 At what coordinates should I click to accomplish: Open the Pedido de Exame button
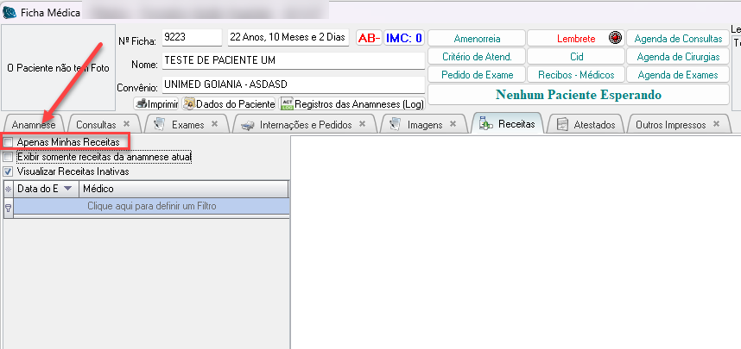(477, 75)
